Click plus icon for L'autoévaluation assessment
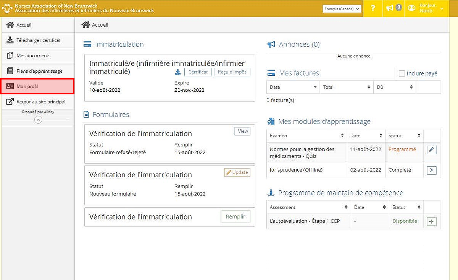 click(431, 221)
